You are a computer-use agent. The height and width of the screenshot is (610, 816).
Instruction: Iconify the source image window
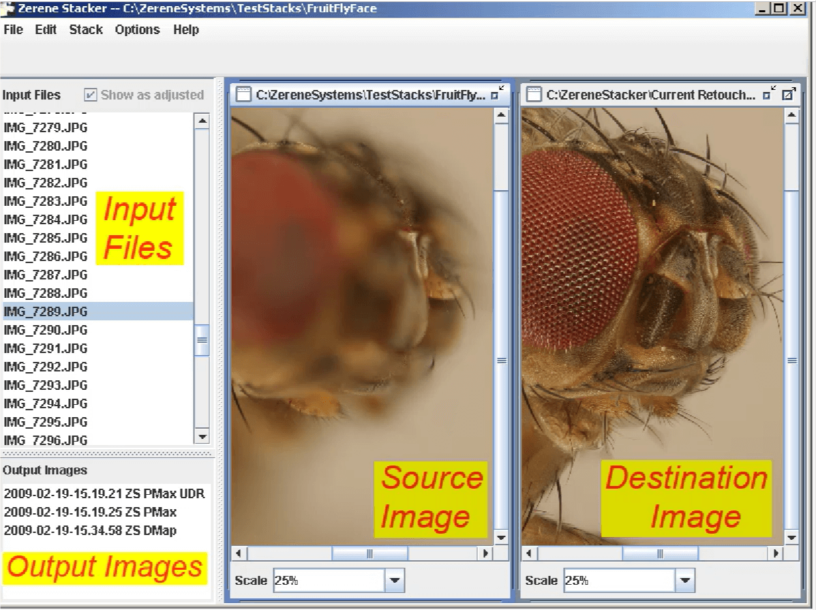click(x=498, y=93)
